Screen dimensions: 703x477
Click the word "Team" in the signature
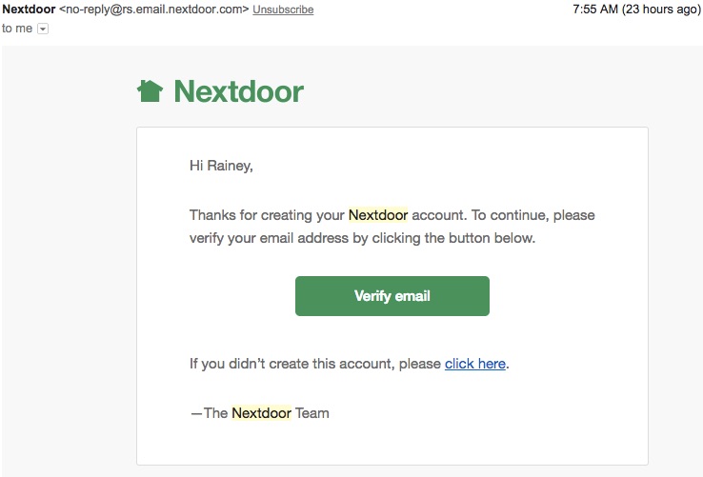click(312, 413)
